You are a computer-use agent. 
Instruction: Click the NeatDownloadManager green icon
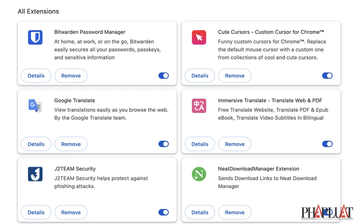199,174
